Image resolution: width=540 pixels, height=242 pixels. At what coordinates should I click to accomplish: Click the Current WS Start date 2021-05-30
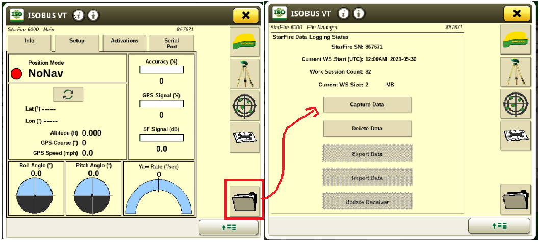tap(403, 59)
